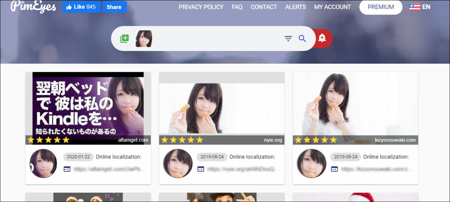Image resolution: width=450 pixels, height=202 pixels.
Task: Click the red alert bell button
Action: (322, 38)
